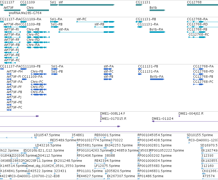Click the slif gene name
The image size is (218, 180).
(x=61, y=2)
